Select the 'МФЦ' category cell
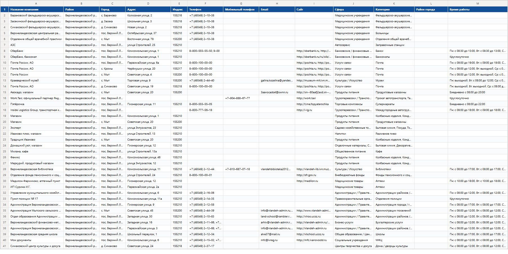Screen dimensions: 508x254 click(x=394, y=240)
